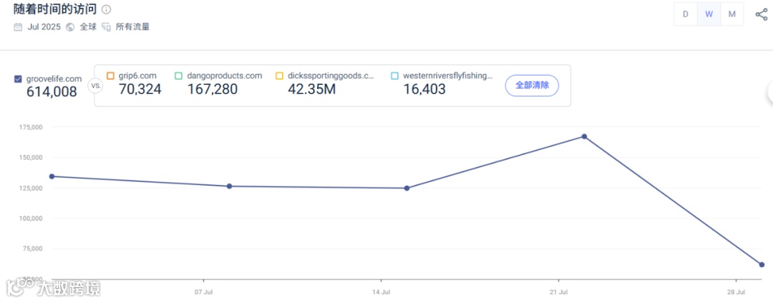Enable the westernriversflyfishing checkbox
The image size is (773, 302).
click(394, 76)
